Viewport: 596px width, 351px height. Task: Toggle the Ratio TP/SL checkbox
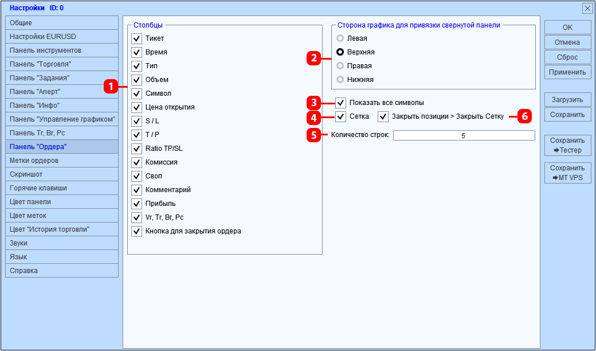136,149
